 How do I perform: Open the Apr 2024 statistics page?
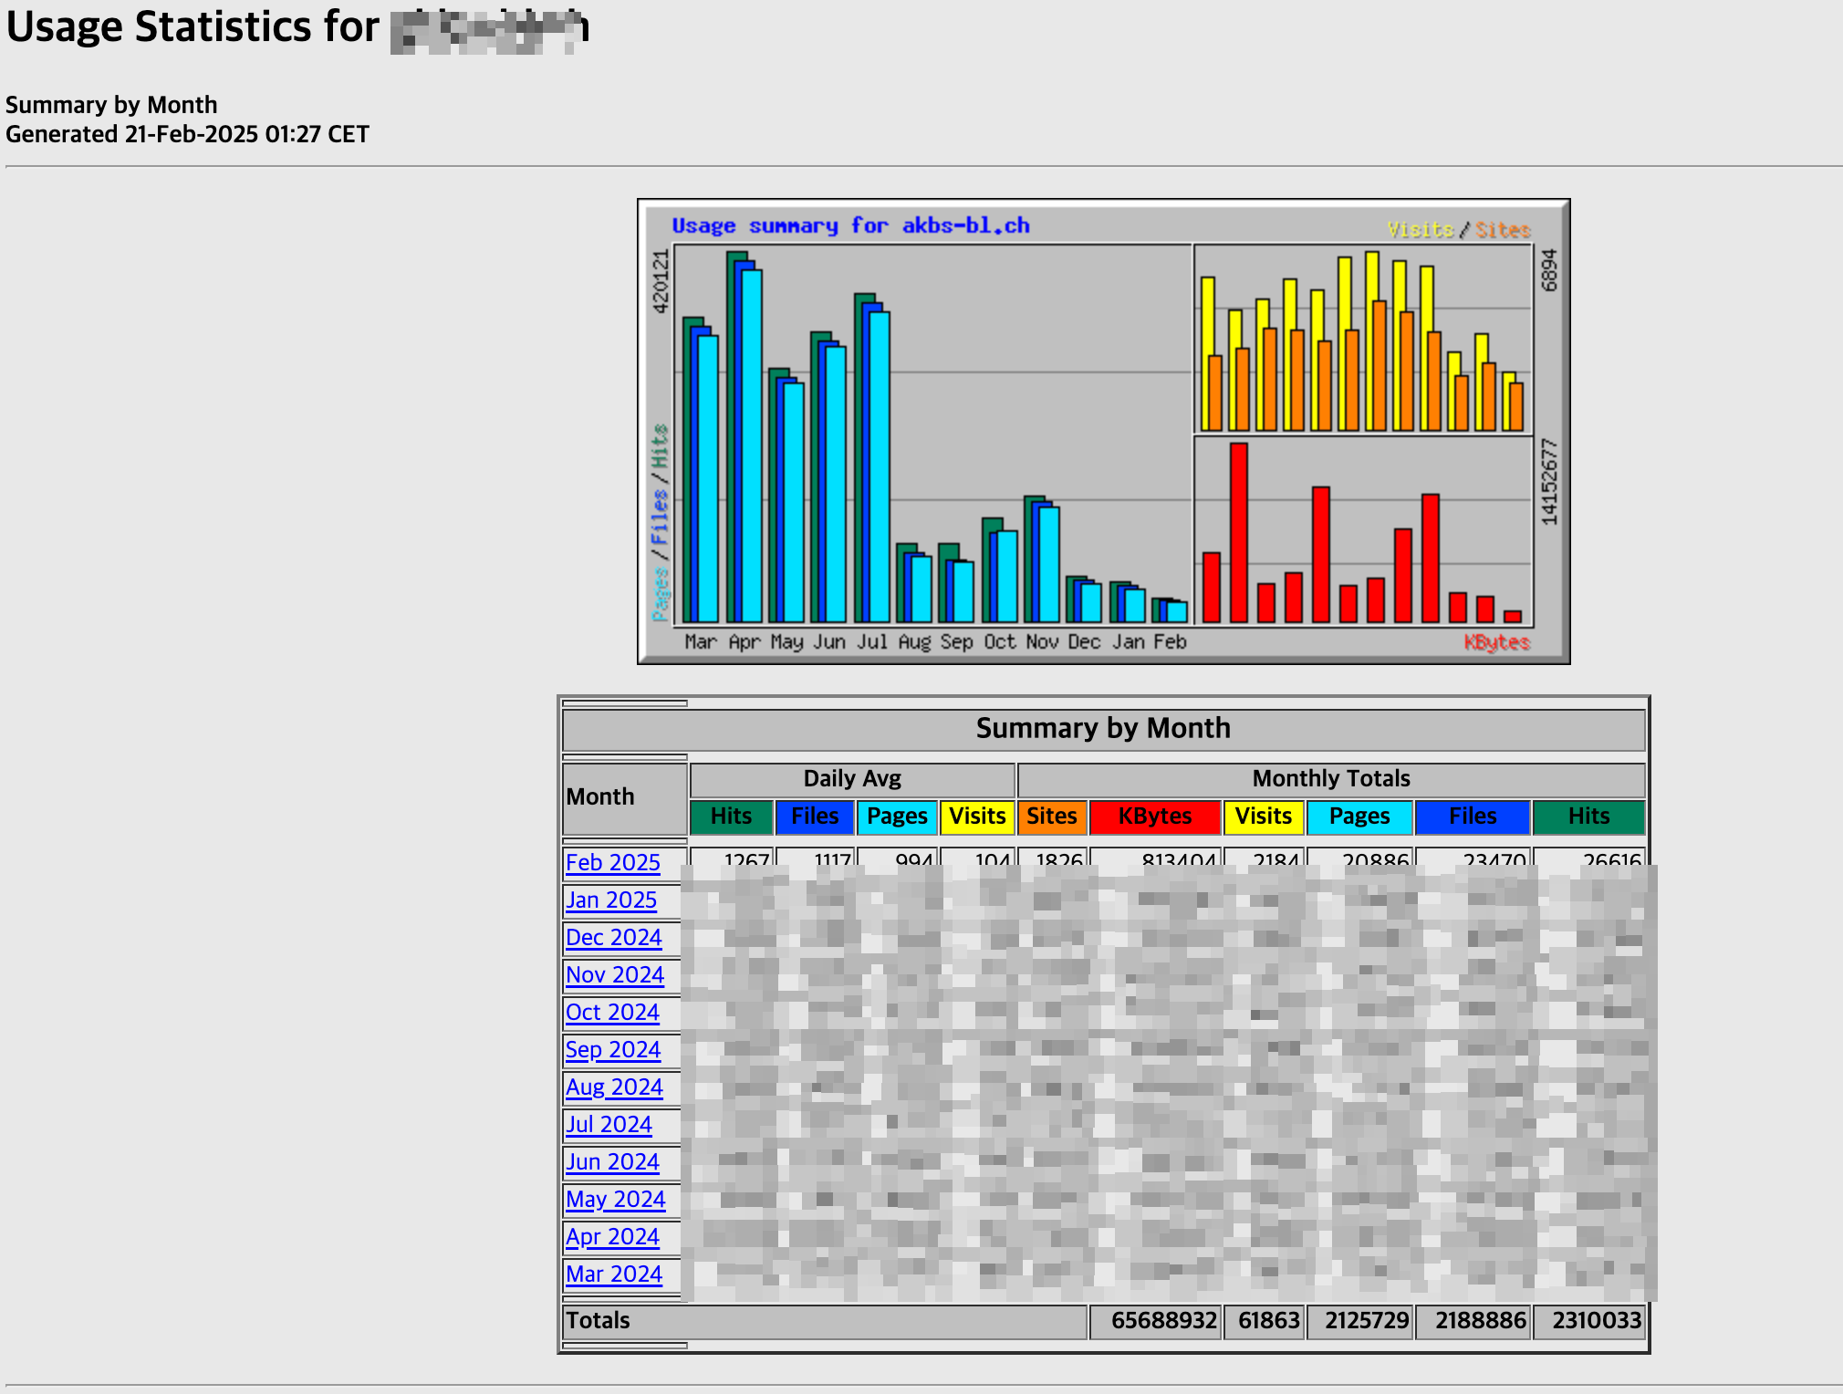[611, 1236]
